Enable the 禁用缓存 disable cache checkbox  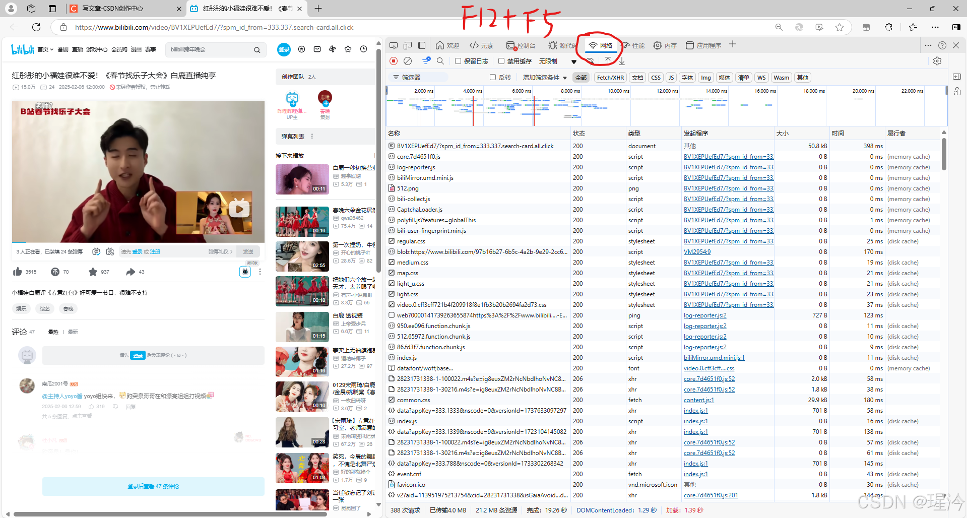[x=501, y=61]
